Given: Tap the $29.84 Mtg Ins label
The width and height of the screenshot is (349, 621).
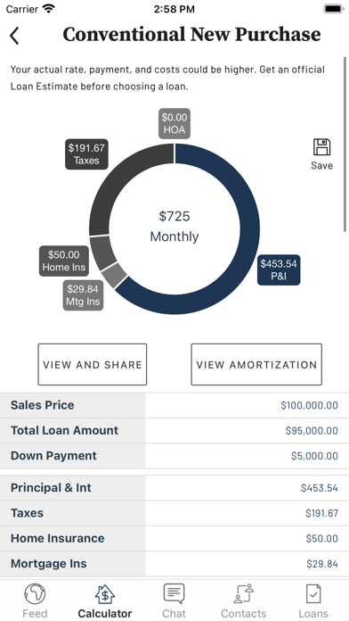Looking at the screenshot, I should 83,295.
